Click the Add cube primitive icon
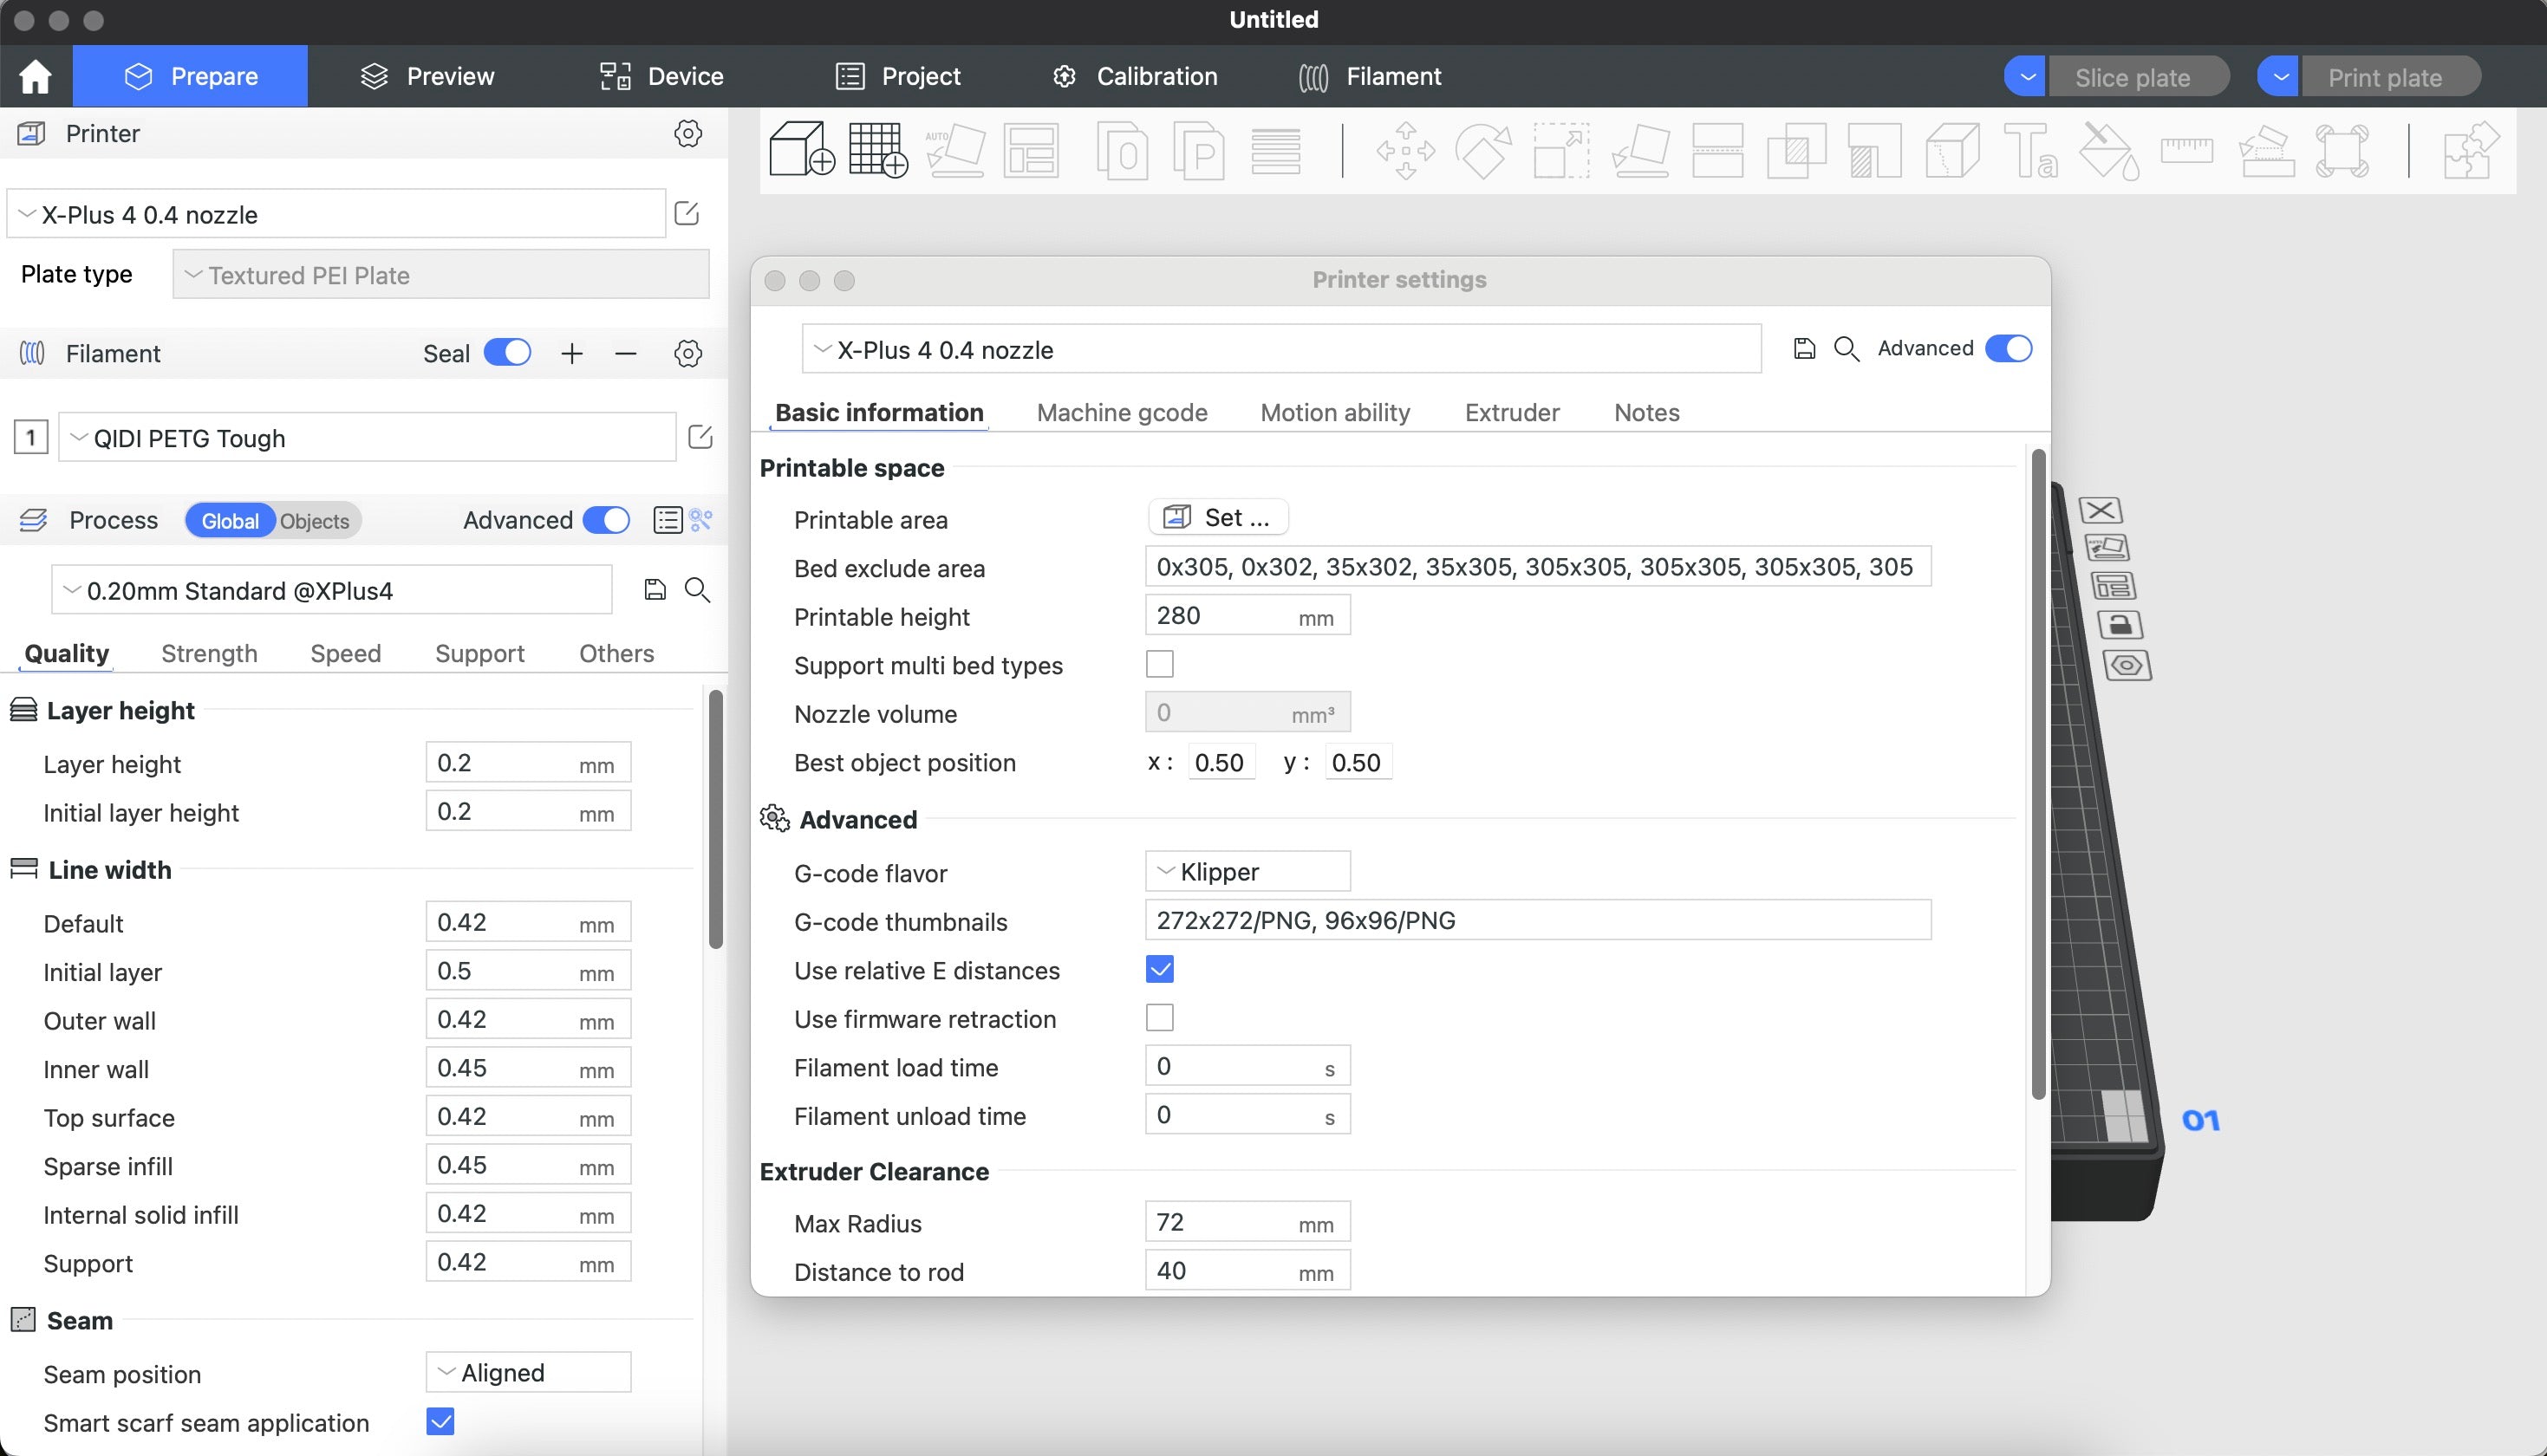2547x1456 pixels. pos(800,150)
